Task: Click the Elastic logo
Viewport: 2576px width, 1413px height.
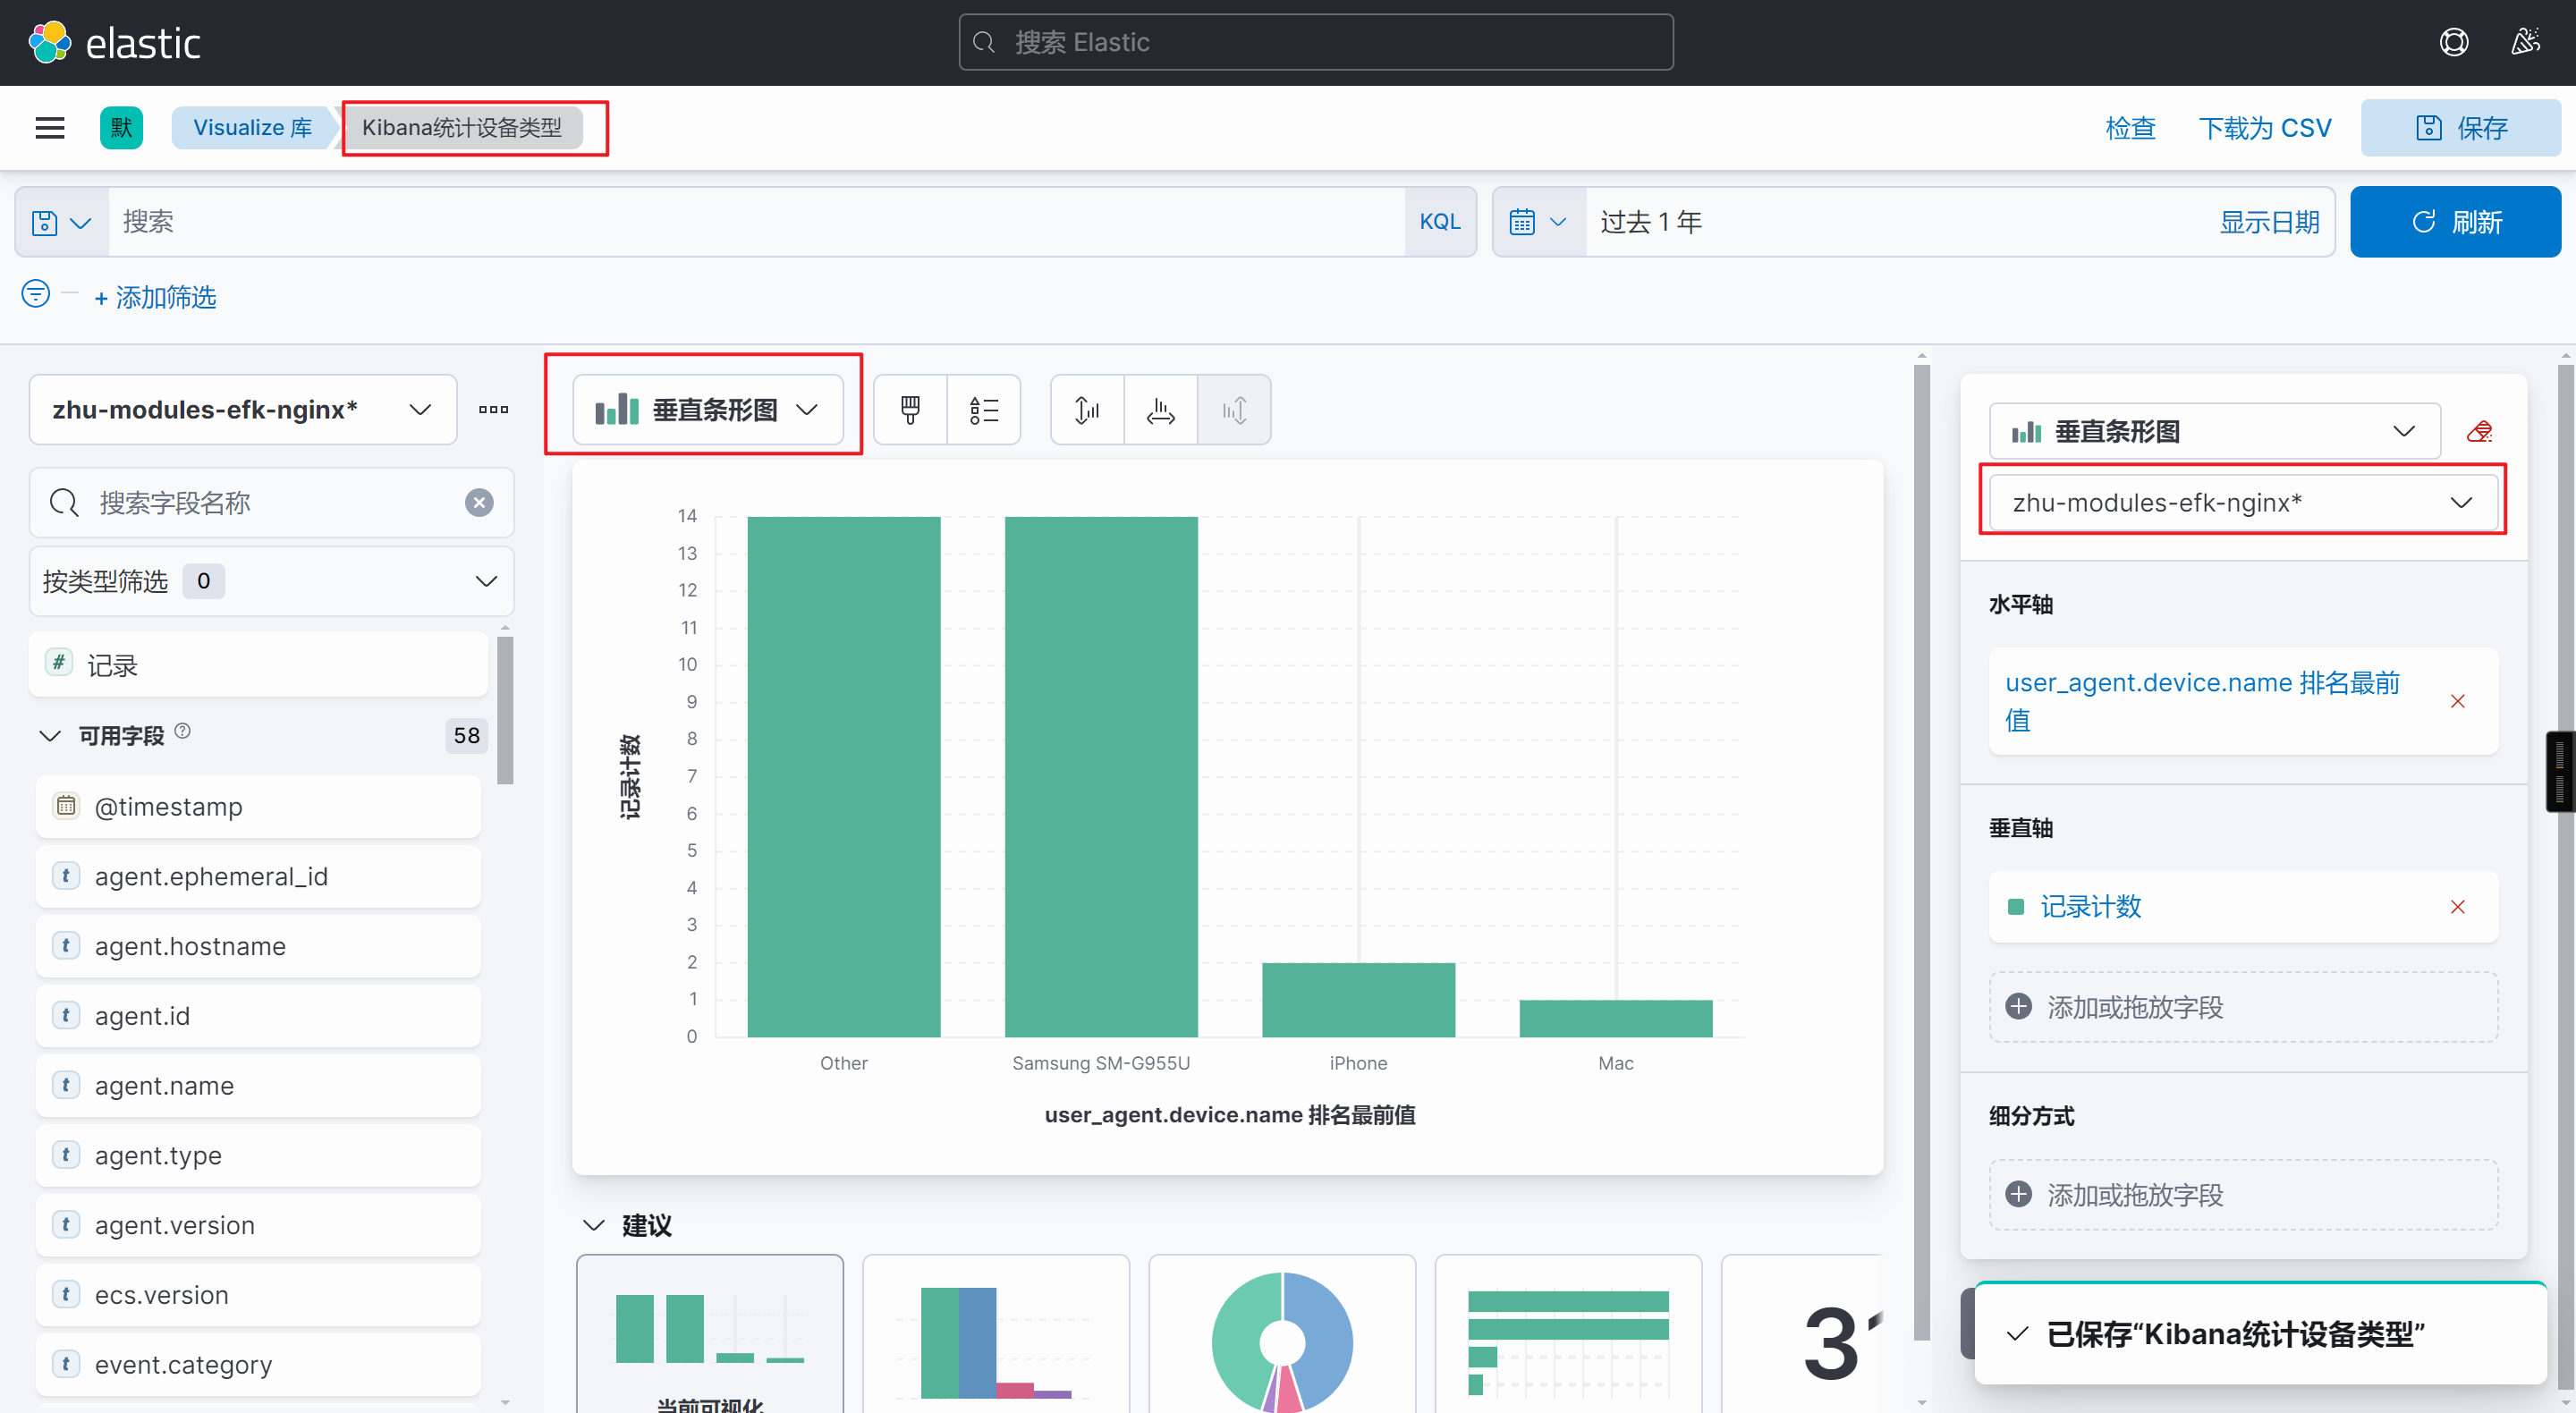Action: tap(114, 43)
